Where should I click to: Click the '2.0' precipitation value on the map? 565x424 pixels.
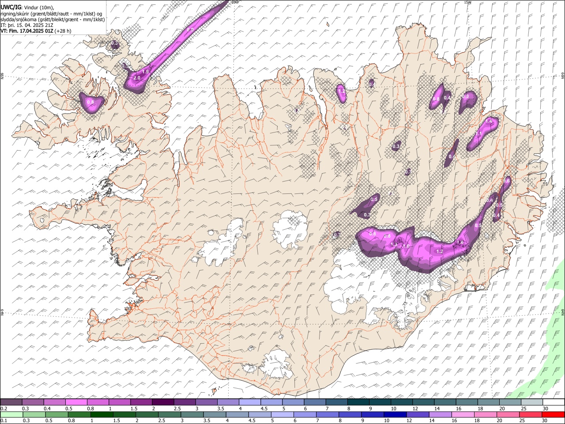(137, 78)
